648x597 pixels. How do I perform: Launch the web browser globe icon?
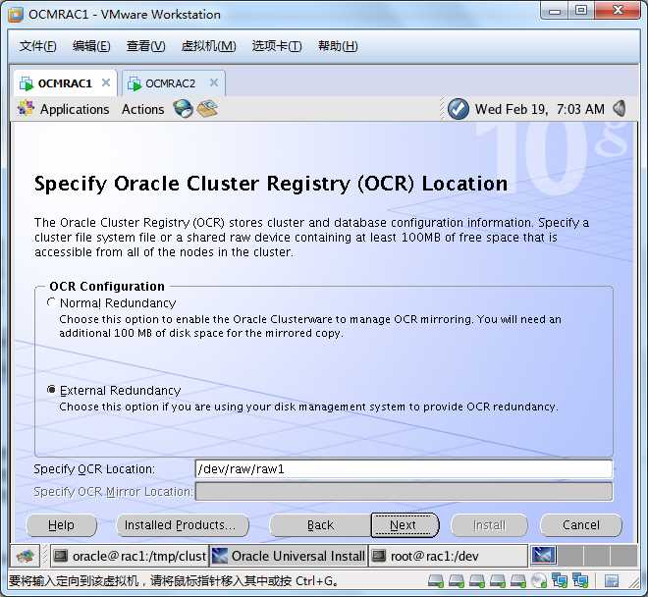[x=183, y=109]
